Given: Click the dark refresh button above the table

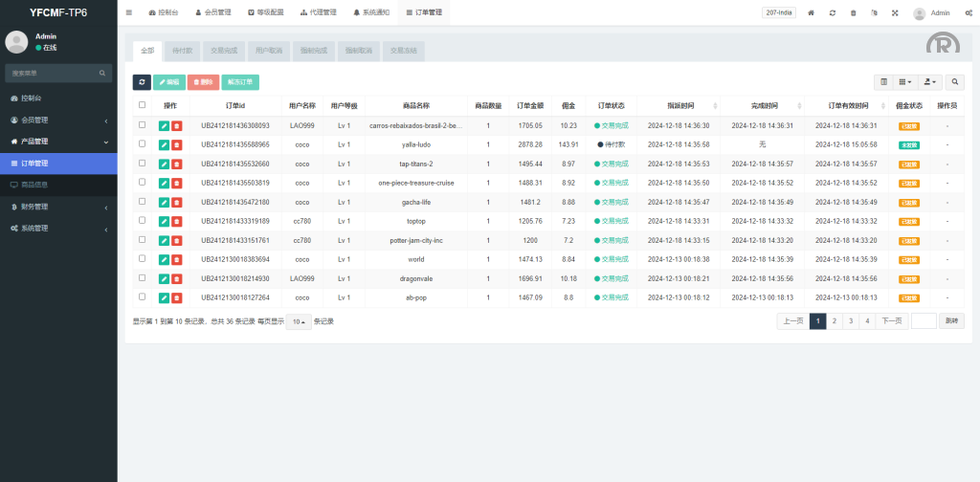Looking at the screenshot, I should (x=142, y=82).
